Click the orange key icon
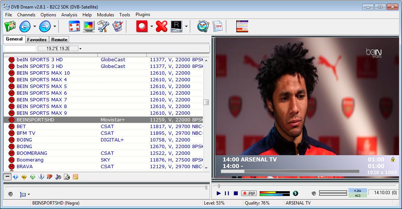 pyautogui.click(x=75, y=177)
